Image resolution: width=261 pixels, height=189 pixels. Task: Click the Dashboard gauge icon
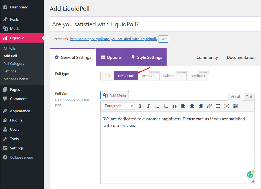pyautogui.click(x=5, y=7)
